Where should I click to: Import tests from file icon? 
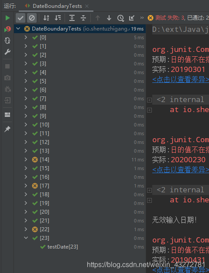click(132, 18)
